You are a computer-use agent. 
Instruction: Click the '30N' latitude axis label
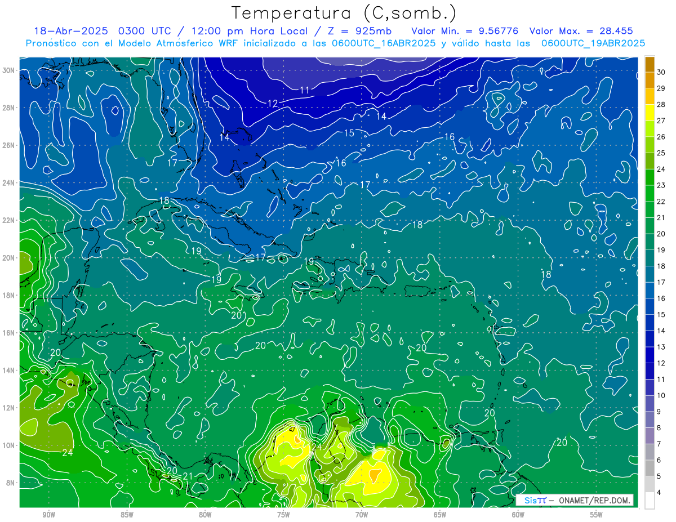click(8, 70)
